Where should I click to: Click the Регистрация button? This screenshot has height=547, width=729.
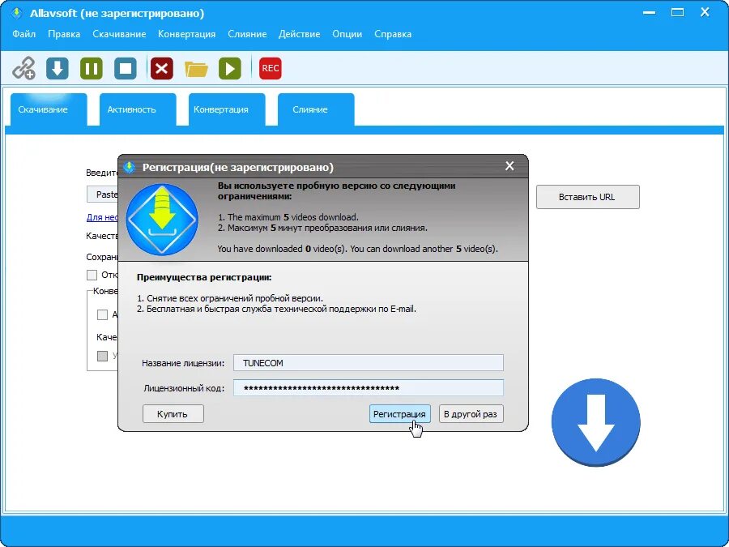click(x=400, y=414)
